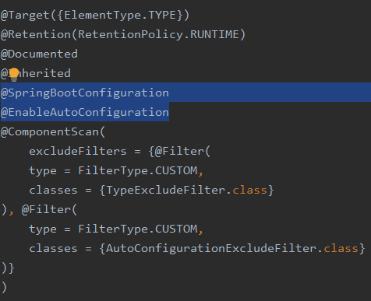371x301 pixels.
Task: Click the selected @EnableAutoConfiguration annotation
Action: [85, 113]
